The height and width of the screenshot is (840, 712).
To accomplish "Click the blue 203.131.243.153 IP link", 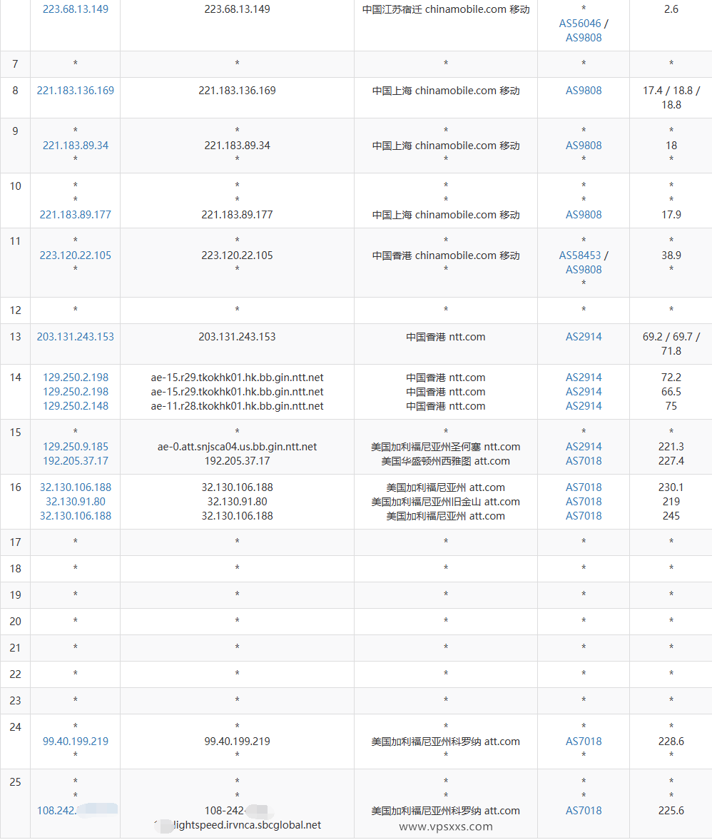I will tap(76, 337).
